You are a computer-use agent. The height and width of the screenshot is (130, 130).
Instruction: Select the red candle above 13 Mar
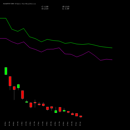31,105
